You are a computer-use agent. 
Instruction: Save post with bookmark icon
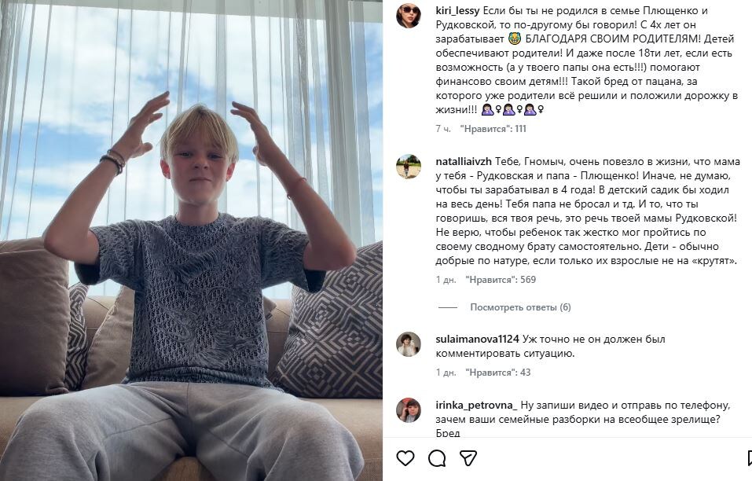(x=747, y=457)
